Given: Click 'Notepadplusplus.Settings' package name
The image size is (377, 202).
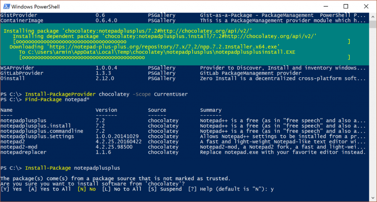Looking at the screenshot, I should click(37, 136).
